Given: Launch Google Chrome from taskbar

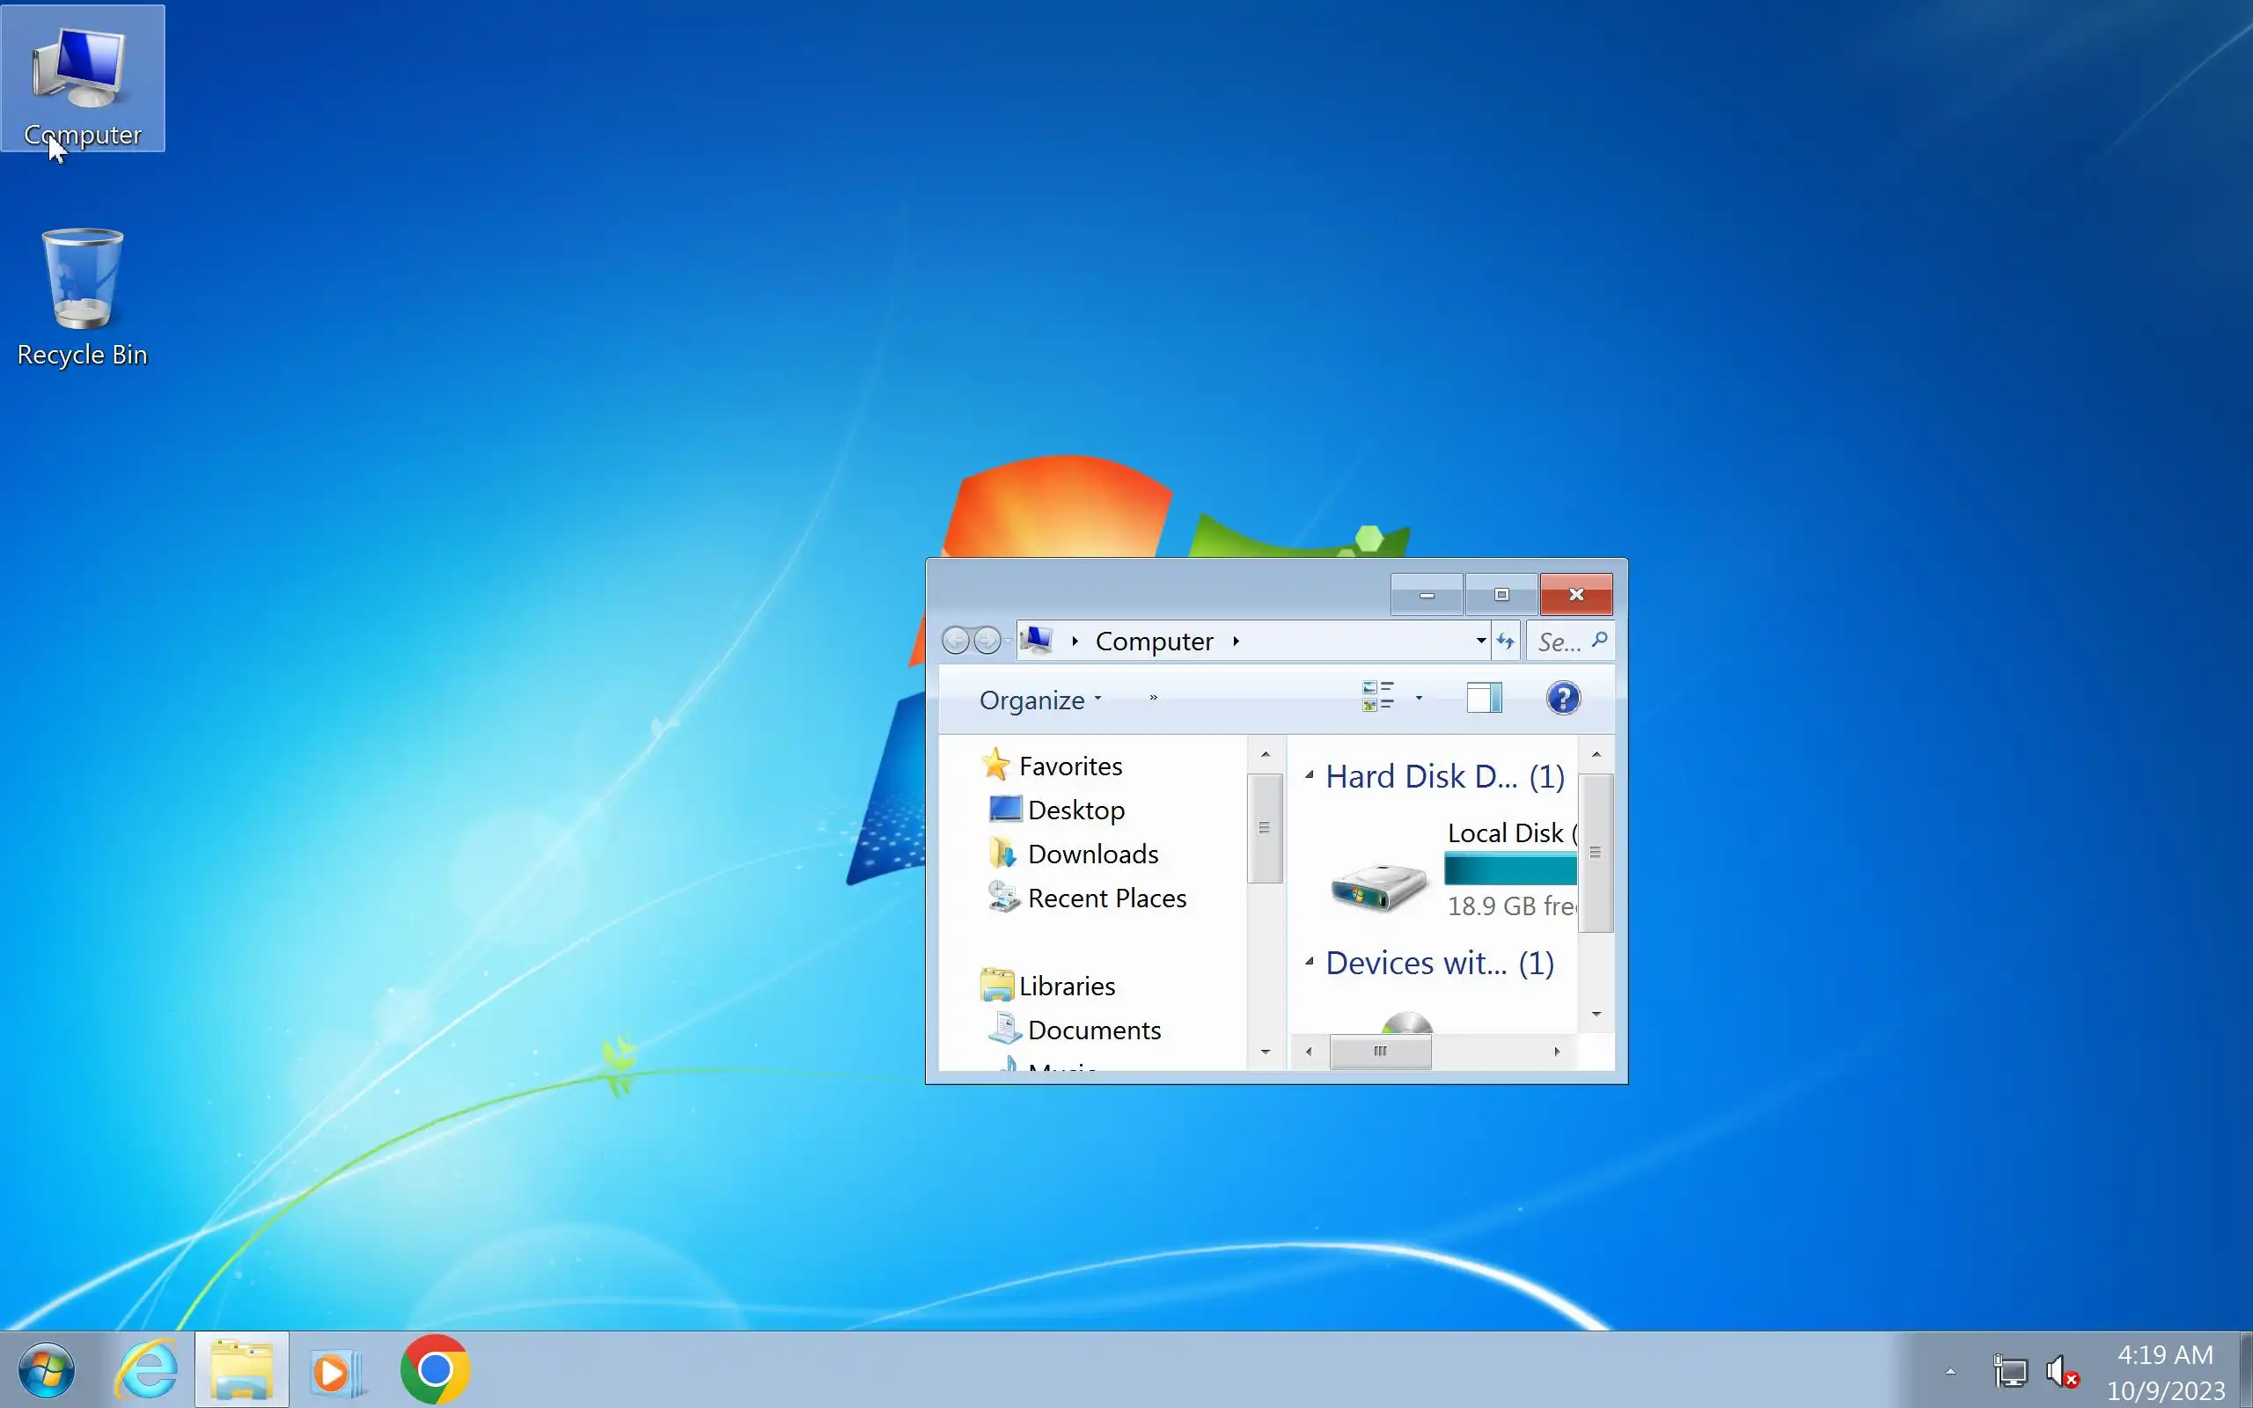Looking at the screenshot, I should pos(435,1370).
